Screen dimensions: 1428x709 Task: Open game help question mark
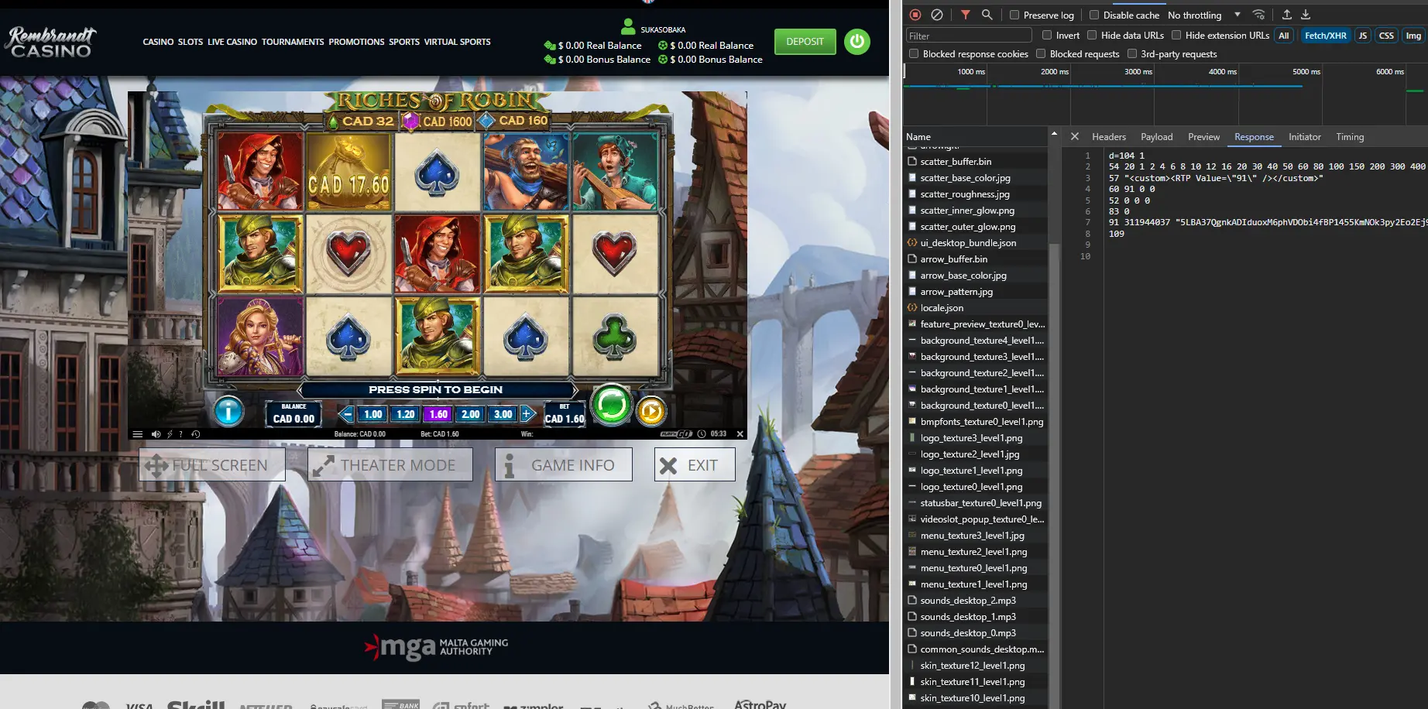tap(181, 434)
